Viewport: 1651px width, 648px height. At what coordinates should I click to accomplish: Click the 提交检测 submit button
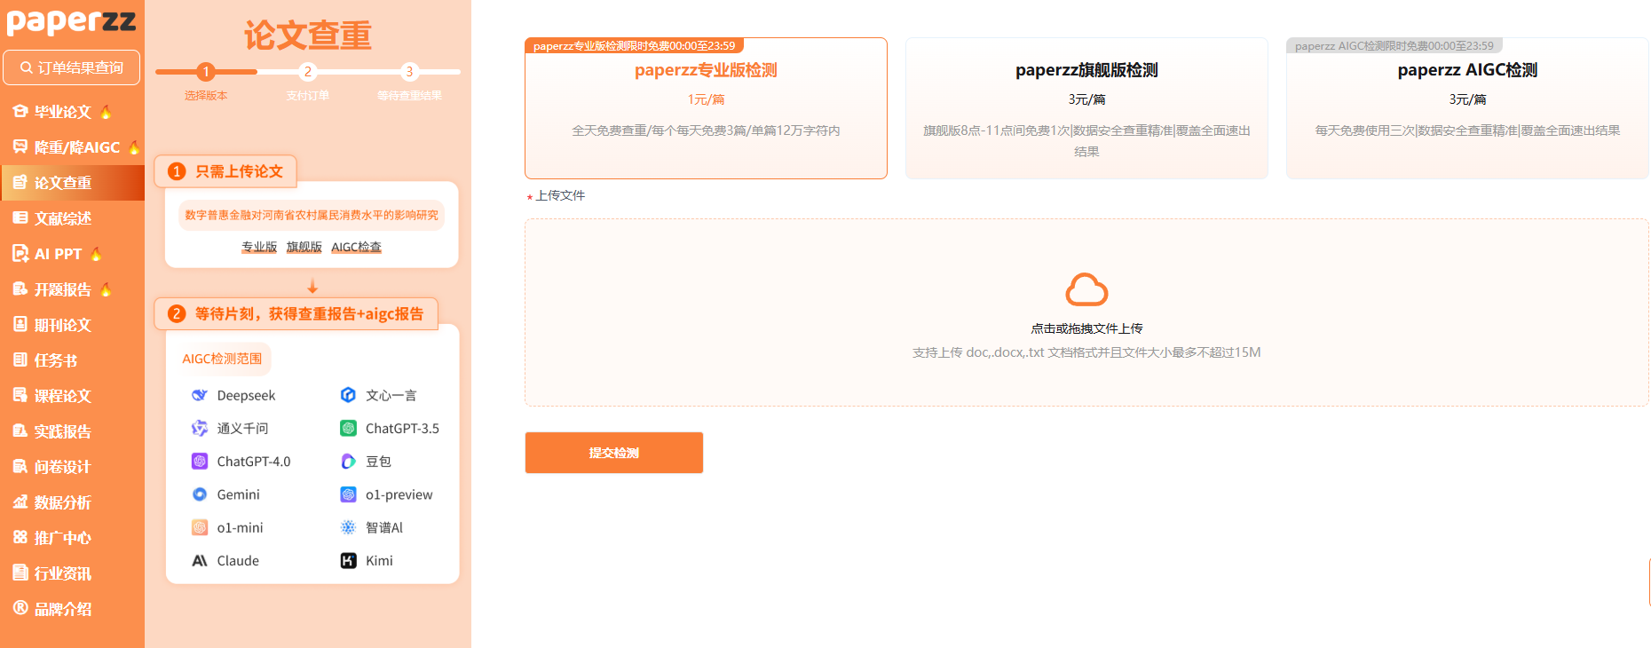[x=614, y=453]
